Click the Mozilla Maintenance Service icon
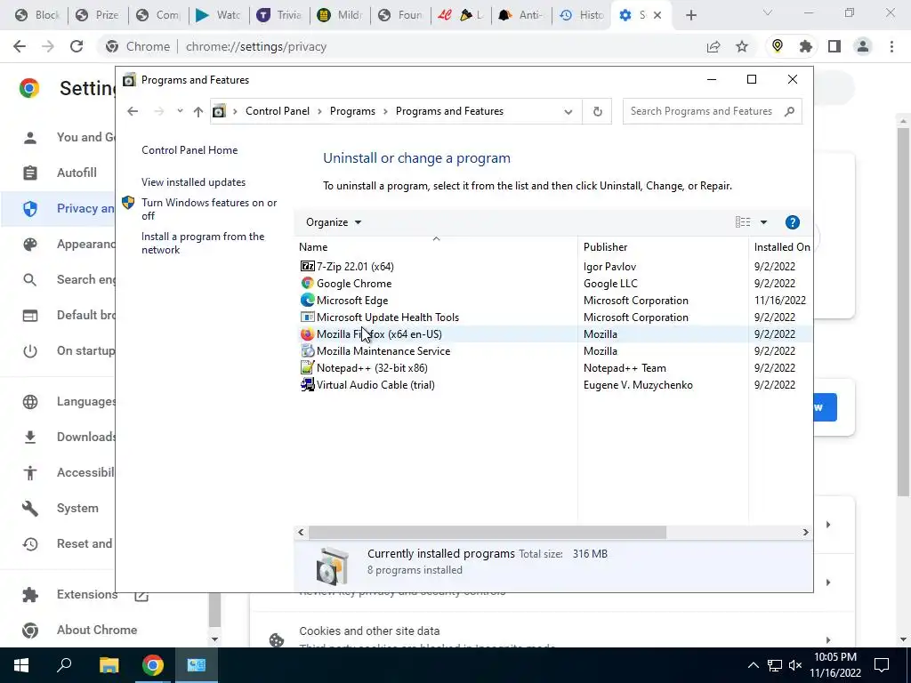The width and height of the screenshot is (911, 683). pos(307,350)
